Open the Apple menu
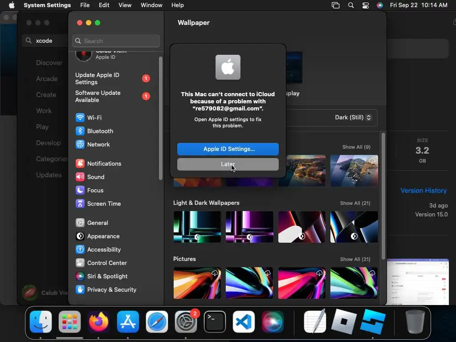This screenshot has width=456, height=342. click(12, 5)
